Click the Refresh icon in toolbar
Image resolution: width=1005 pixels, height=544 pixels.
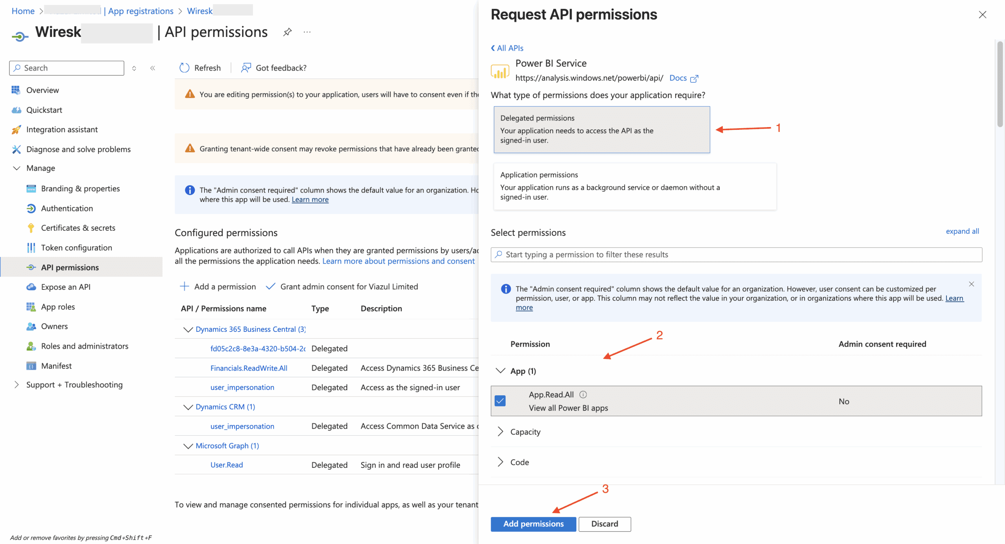[185, 68]
